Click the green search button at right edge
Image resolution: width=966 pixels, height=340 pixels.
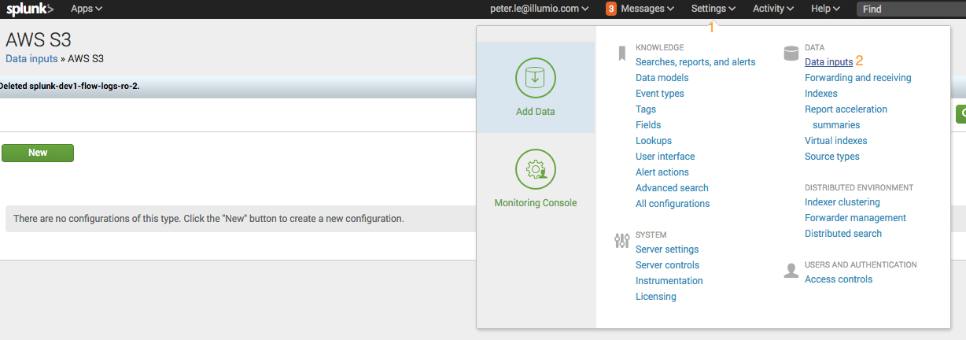[x=960, y=114]
